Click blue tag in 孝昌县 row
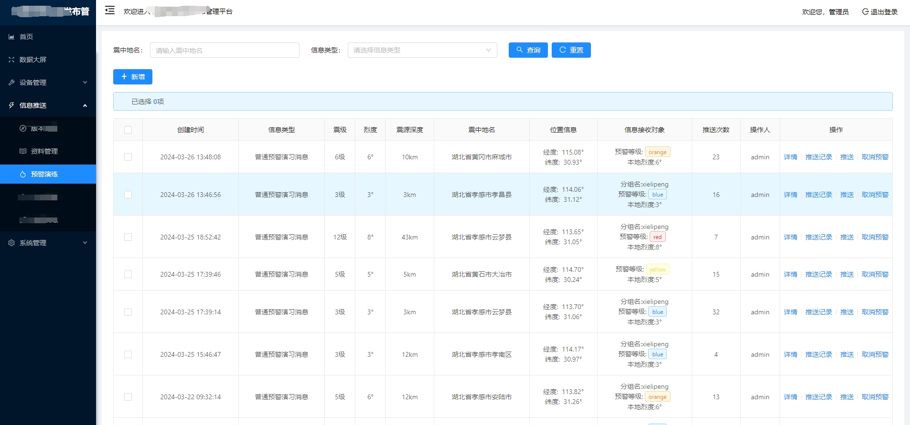 pyautogui.click(x=658, y=194)
